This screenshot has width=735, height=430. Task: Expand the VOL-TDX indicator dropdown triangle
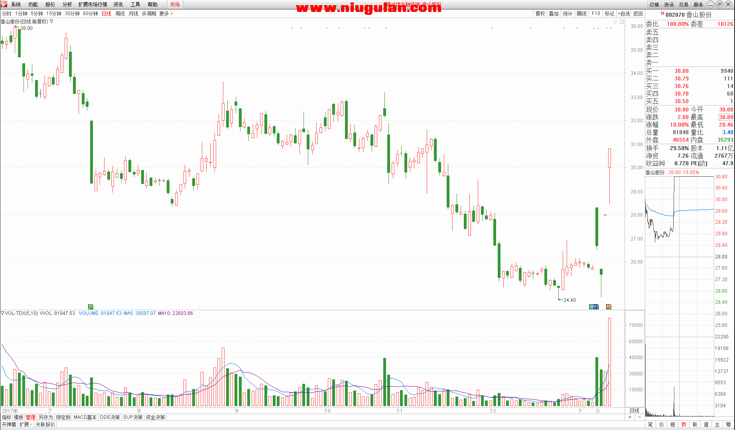pyautogui.click(x=2, y=313)
